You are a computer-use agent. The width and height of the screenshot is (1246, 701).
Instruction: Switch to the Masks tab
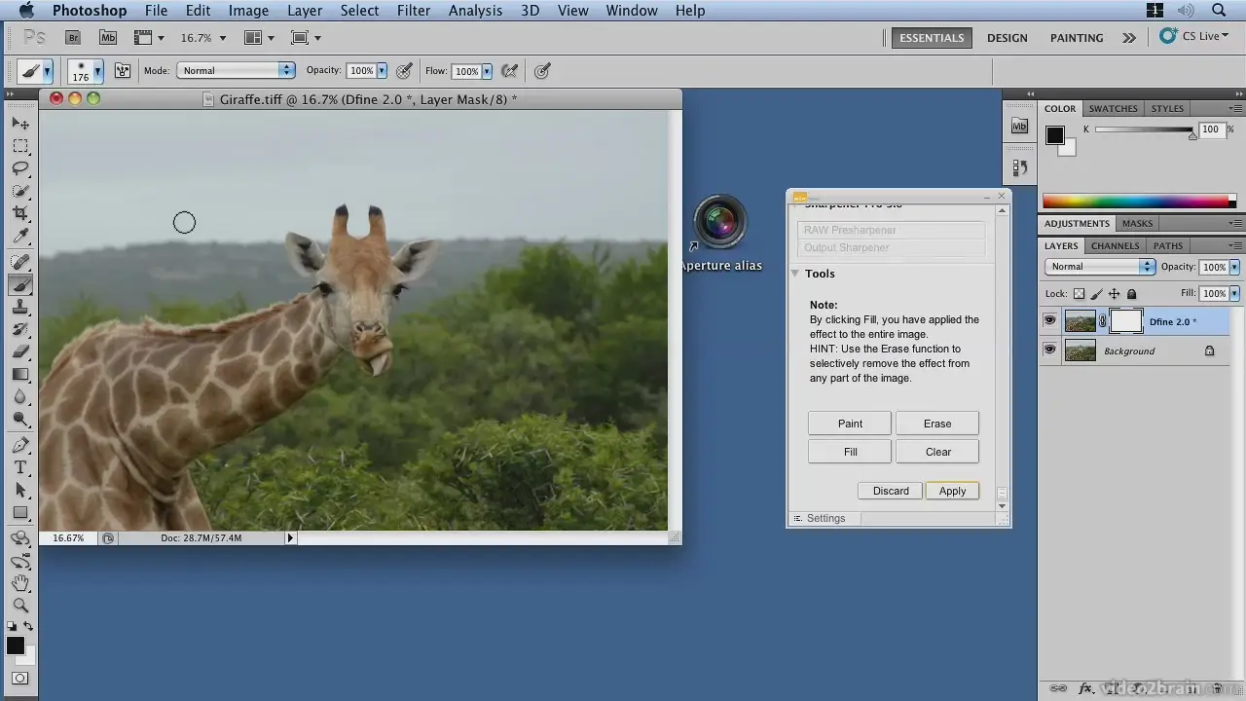[x=1137, y=223]
